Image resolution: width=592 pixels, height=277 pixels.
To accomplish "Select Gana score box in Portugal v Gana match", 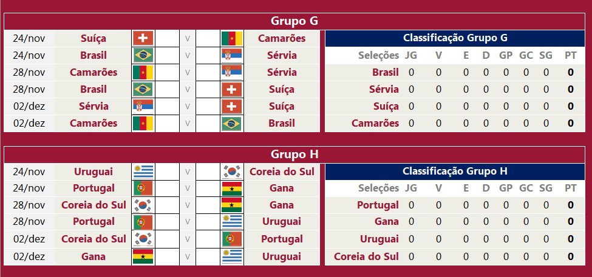I will click(x=208, y=188).
